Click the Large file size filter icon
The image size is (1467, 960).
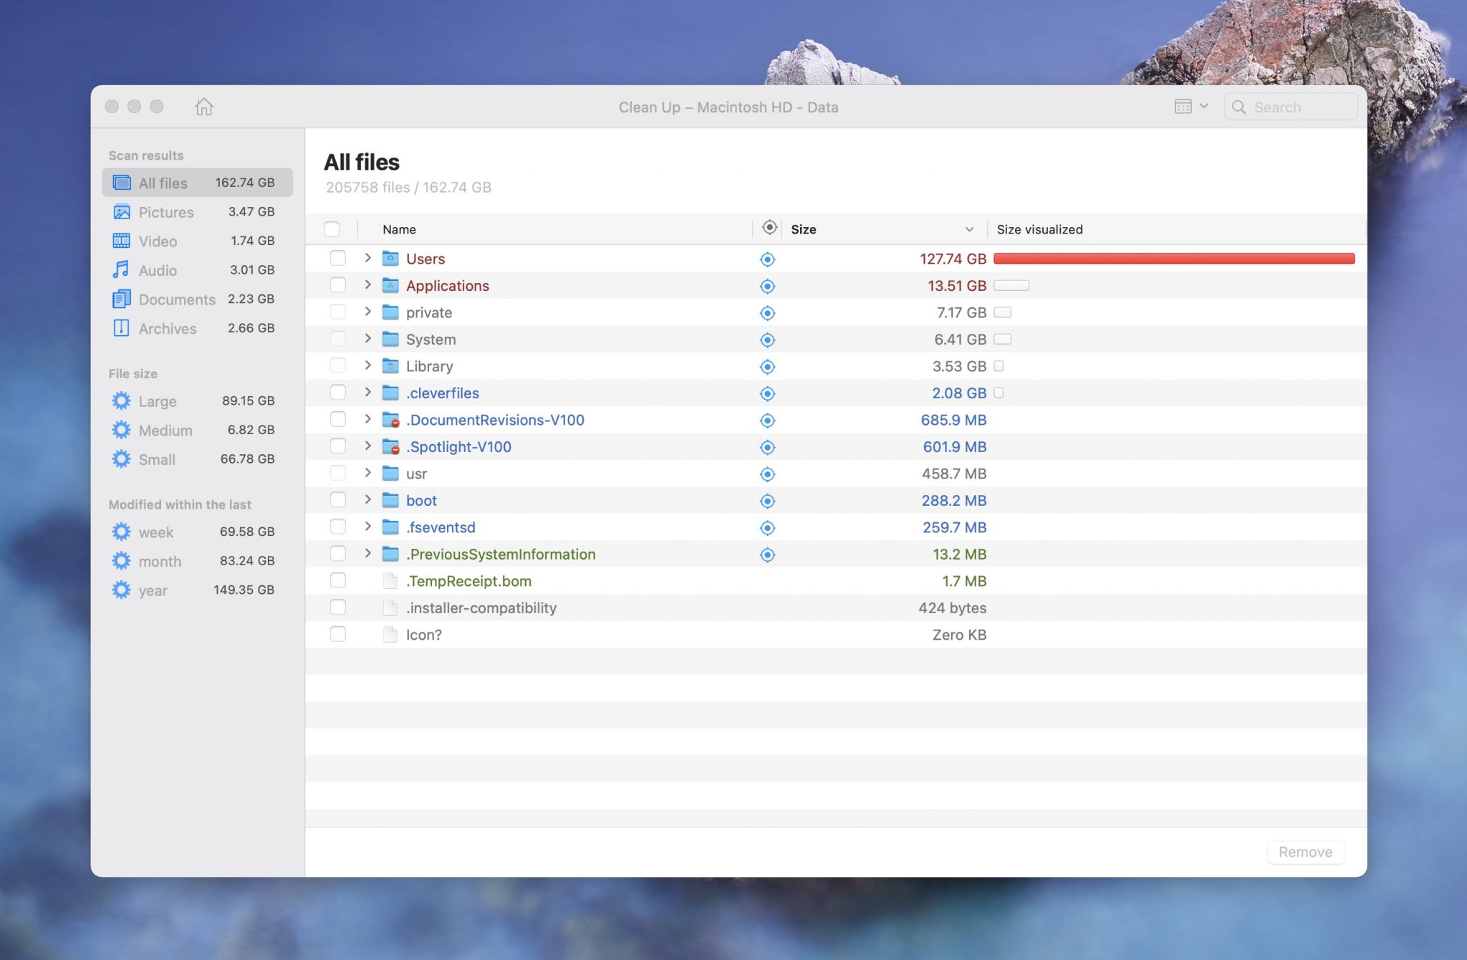coord(120,400)
